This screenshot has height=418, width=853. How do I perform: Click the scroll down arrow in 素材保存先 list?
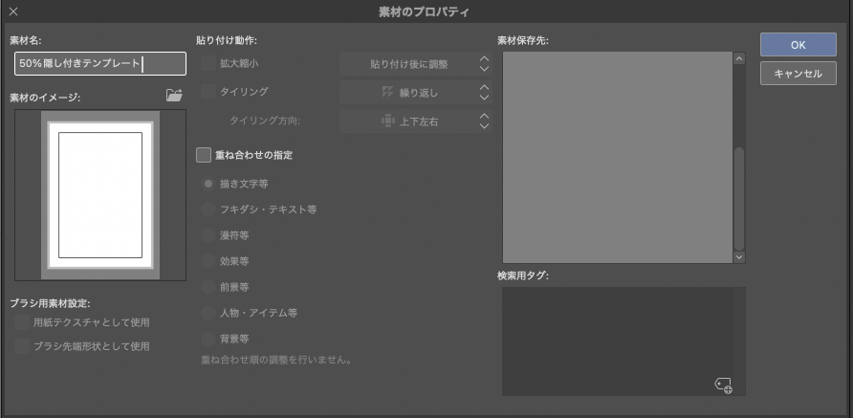point(738,256)
